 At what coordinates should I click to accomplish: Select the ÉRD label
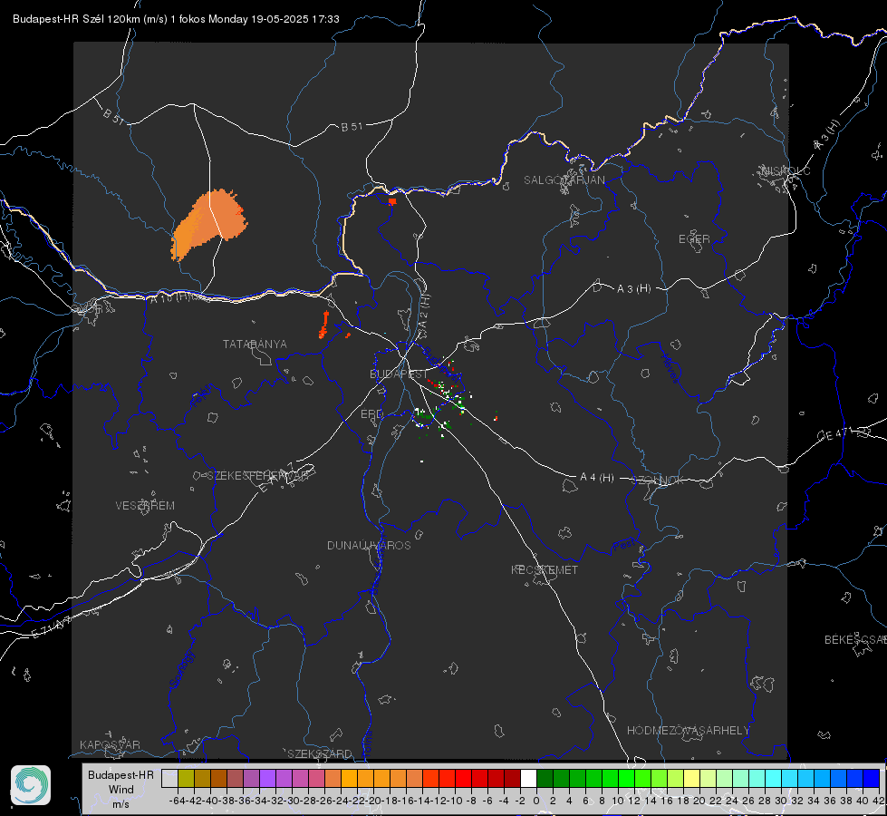point(371,414)
